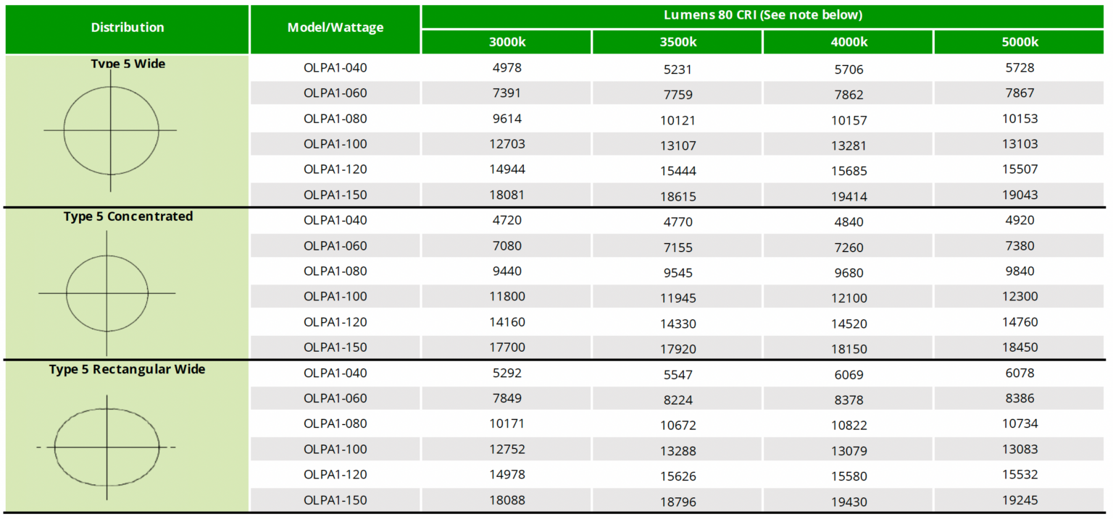Click the Type 5 Wide distribution diagram

[x=111, y=131]
